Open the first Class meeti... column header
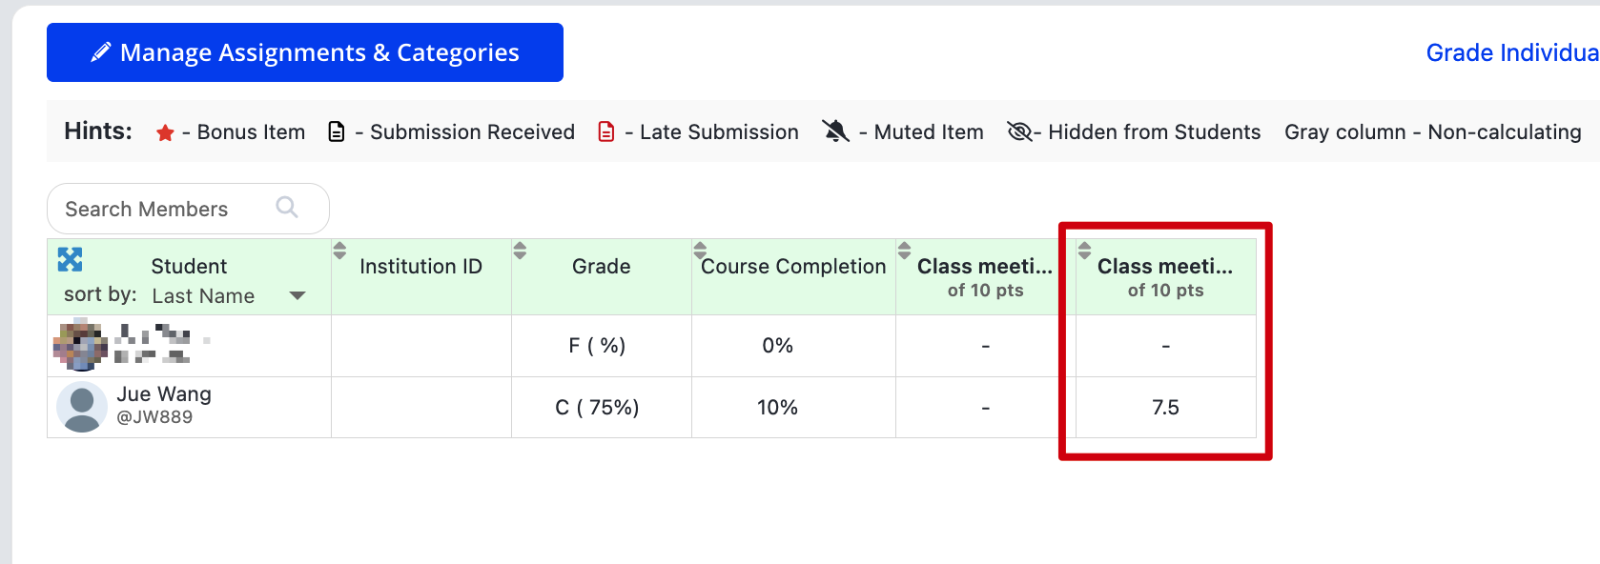 click(985, 266)
